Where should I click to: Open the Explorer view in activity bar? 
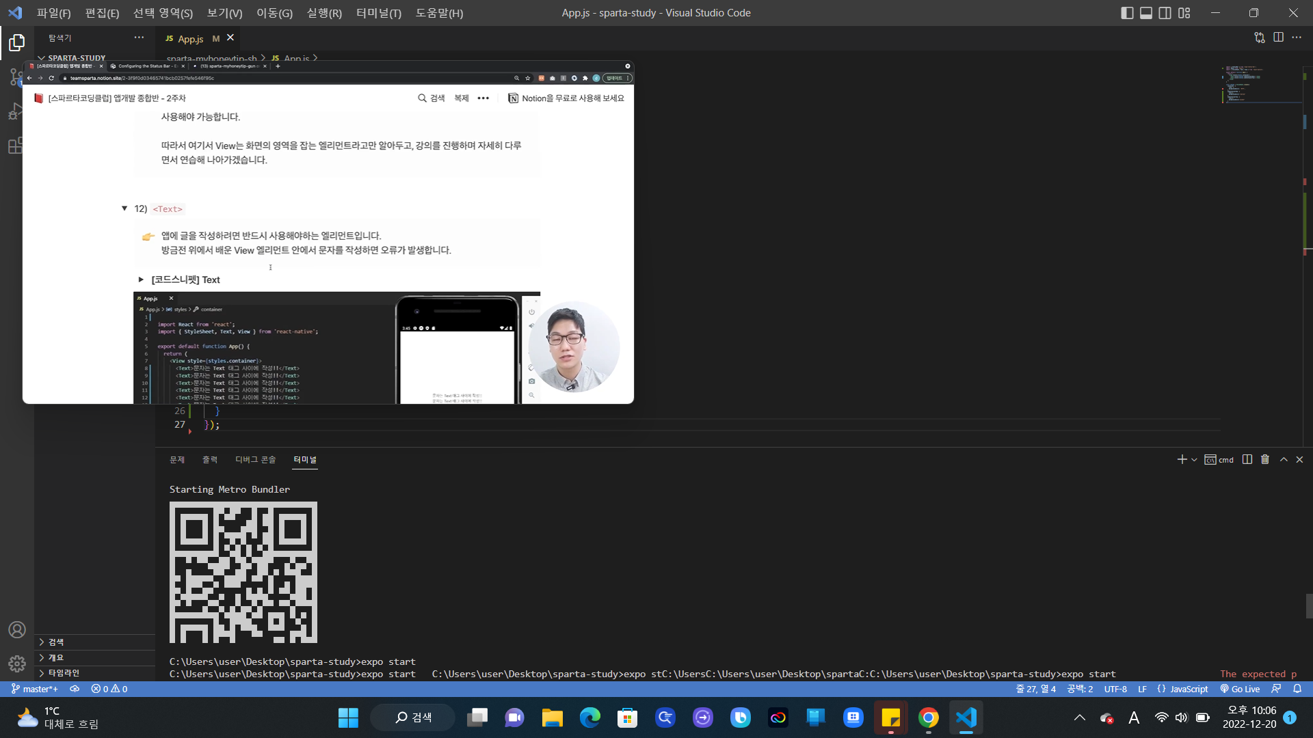click(x=16, y=43)
